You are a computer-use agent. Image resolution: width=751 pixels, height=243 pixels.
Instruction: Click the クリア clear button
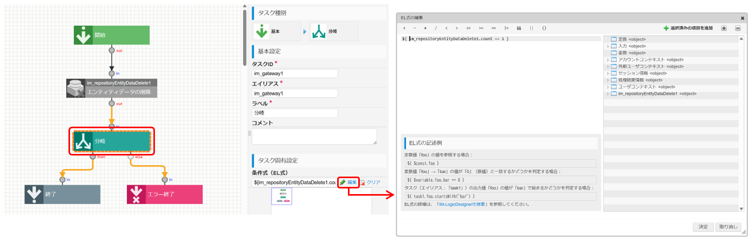click(x=370, y=182)
